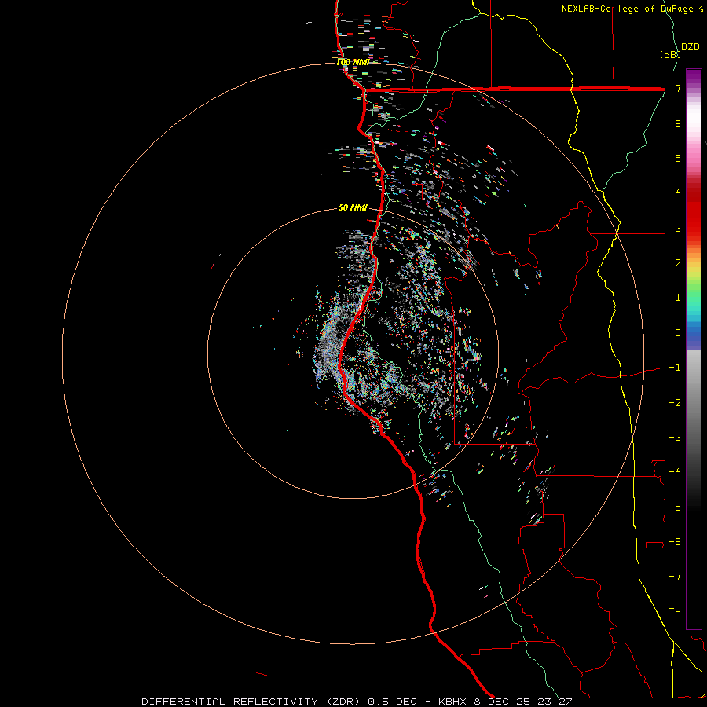Click the 2 value on the color scale
The height and width of the screenshot is (707, 707).
[x=678, y=263]
